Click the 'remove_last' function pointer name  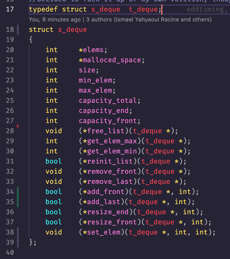pos(110,182)
